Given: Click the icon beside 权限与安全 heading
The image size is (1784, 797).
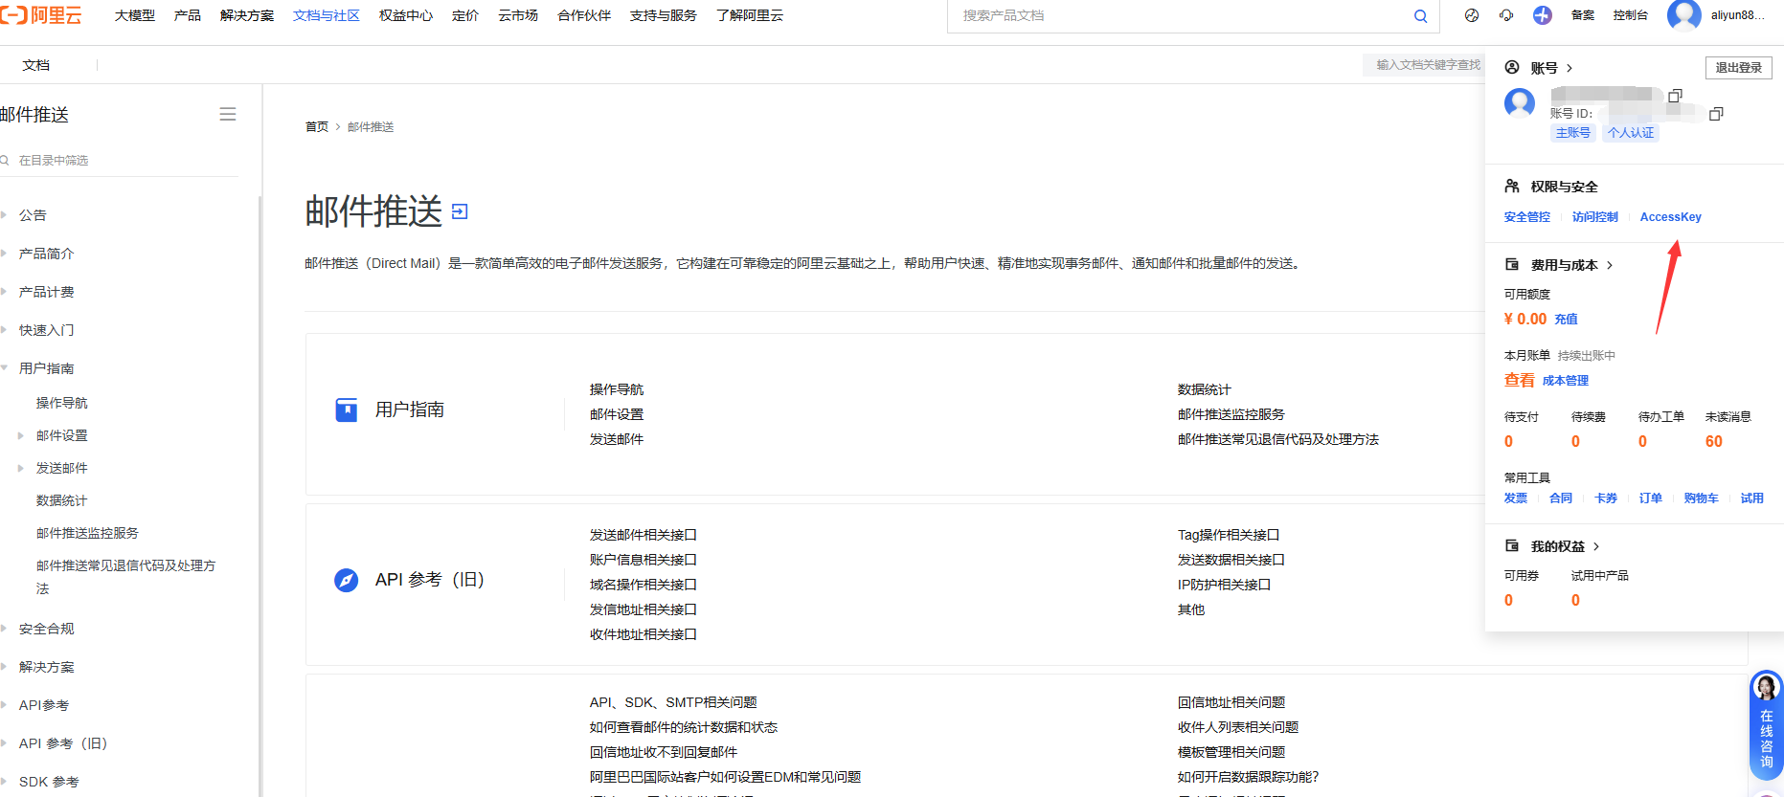Looking at the screenshot, I should [1512, 186].
